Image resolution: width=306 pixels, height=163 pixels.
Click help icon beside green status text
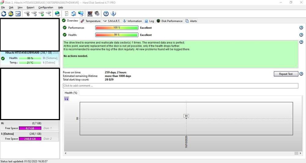301,42
